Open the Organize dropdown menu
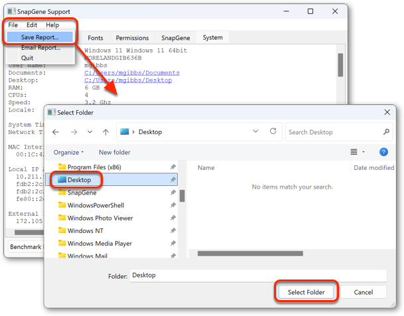This screenshot has height=316, width=404. [x=68, y=152]
